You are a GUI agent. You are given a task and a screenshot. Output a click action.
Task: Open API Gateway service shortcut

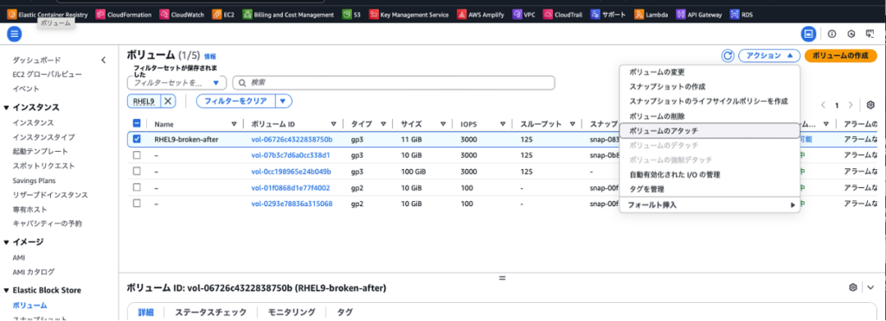click(x=698, y=15)
